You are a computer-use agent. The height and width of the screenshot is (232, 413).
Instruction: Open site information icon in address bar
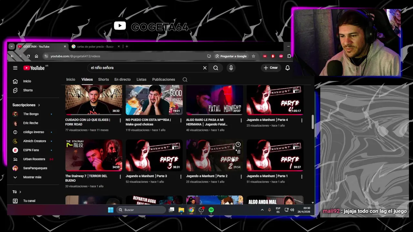[x=46, y=56]
